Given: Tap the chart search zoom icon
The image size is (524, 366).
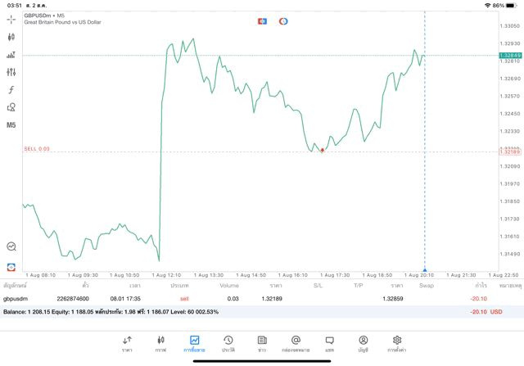Looking at the screenshot, I should pos(11,246).
